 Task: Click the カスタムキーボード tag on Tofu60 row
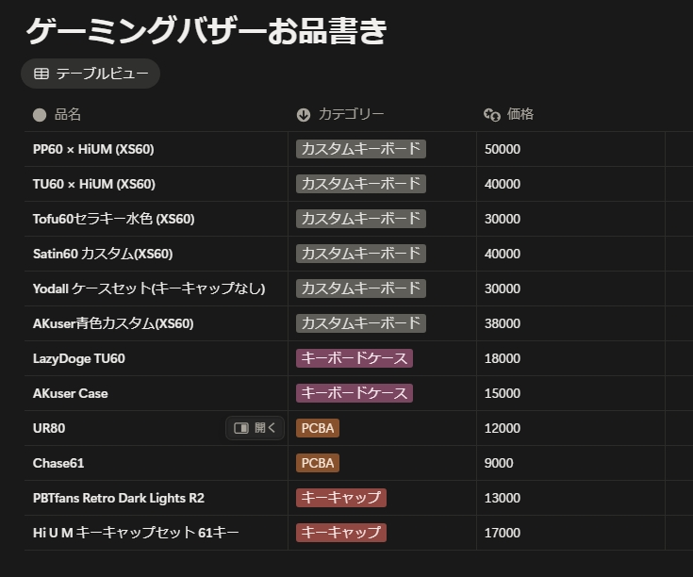tap(361, 219)
